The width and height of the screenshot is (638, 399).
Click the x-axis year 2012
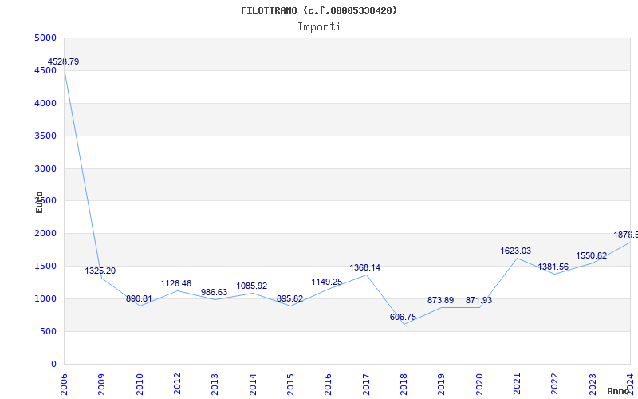(x=177, y=385)
